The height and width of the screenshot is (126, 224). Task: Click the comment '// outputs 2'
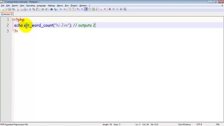(84, 26)
